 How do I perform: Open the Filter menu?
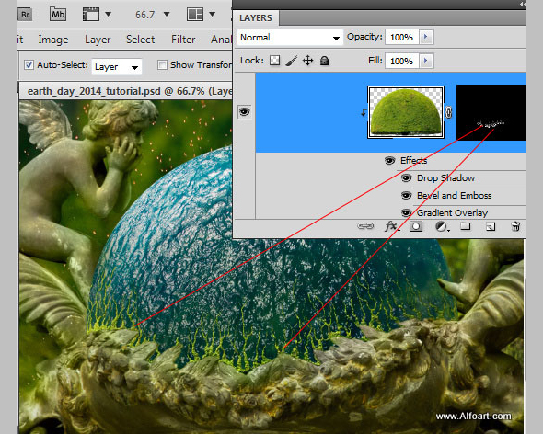coord(183,40)
